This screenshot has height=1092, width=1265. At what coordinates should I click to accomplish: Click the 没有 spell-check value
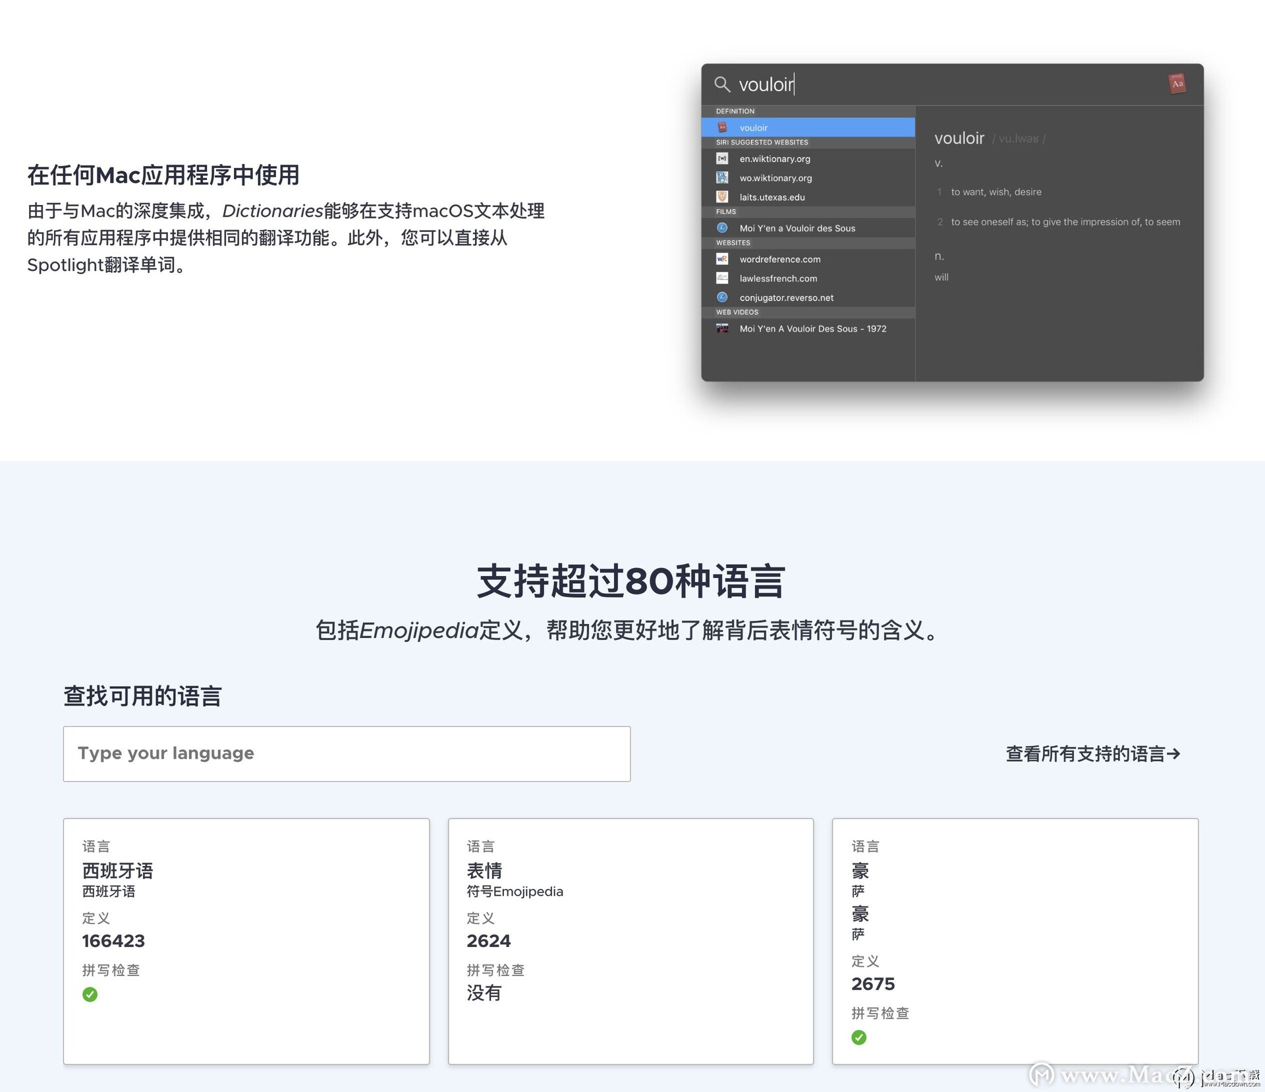pos(484,993)
